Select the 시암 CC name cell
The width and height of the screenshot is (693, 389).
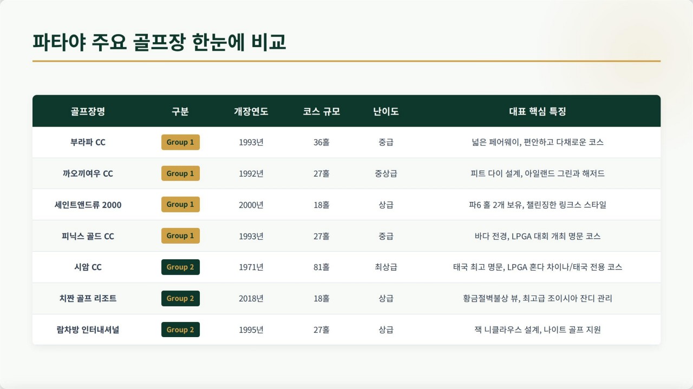point(88,267)
